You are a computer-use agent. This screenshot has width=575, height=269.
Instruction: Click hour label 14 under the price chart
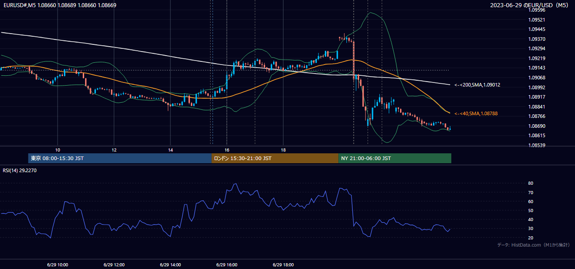[170, 150]
